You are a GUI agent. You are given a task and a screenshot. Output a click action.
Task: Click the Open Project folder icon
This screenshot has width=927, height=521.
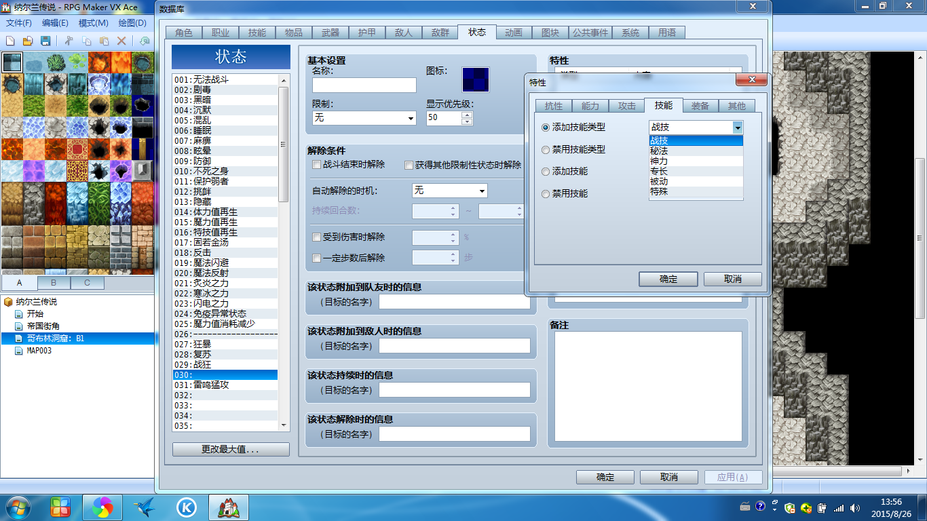pos(29,41)
